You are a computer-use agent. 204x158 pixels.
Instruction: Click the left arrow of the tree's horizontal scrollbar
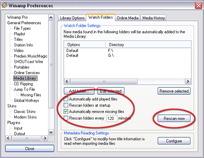8,138
